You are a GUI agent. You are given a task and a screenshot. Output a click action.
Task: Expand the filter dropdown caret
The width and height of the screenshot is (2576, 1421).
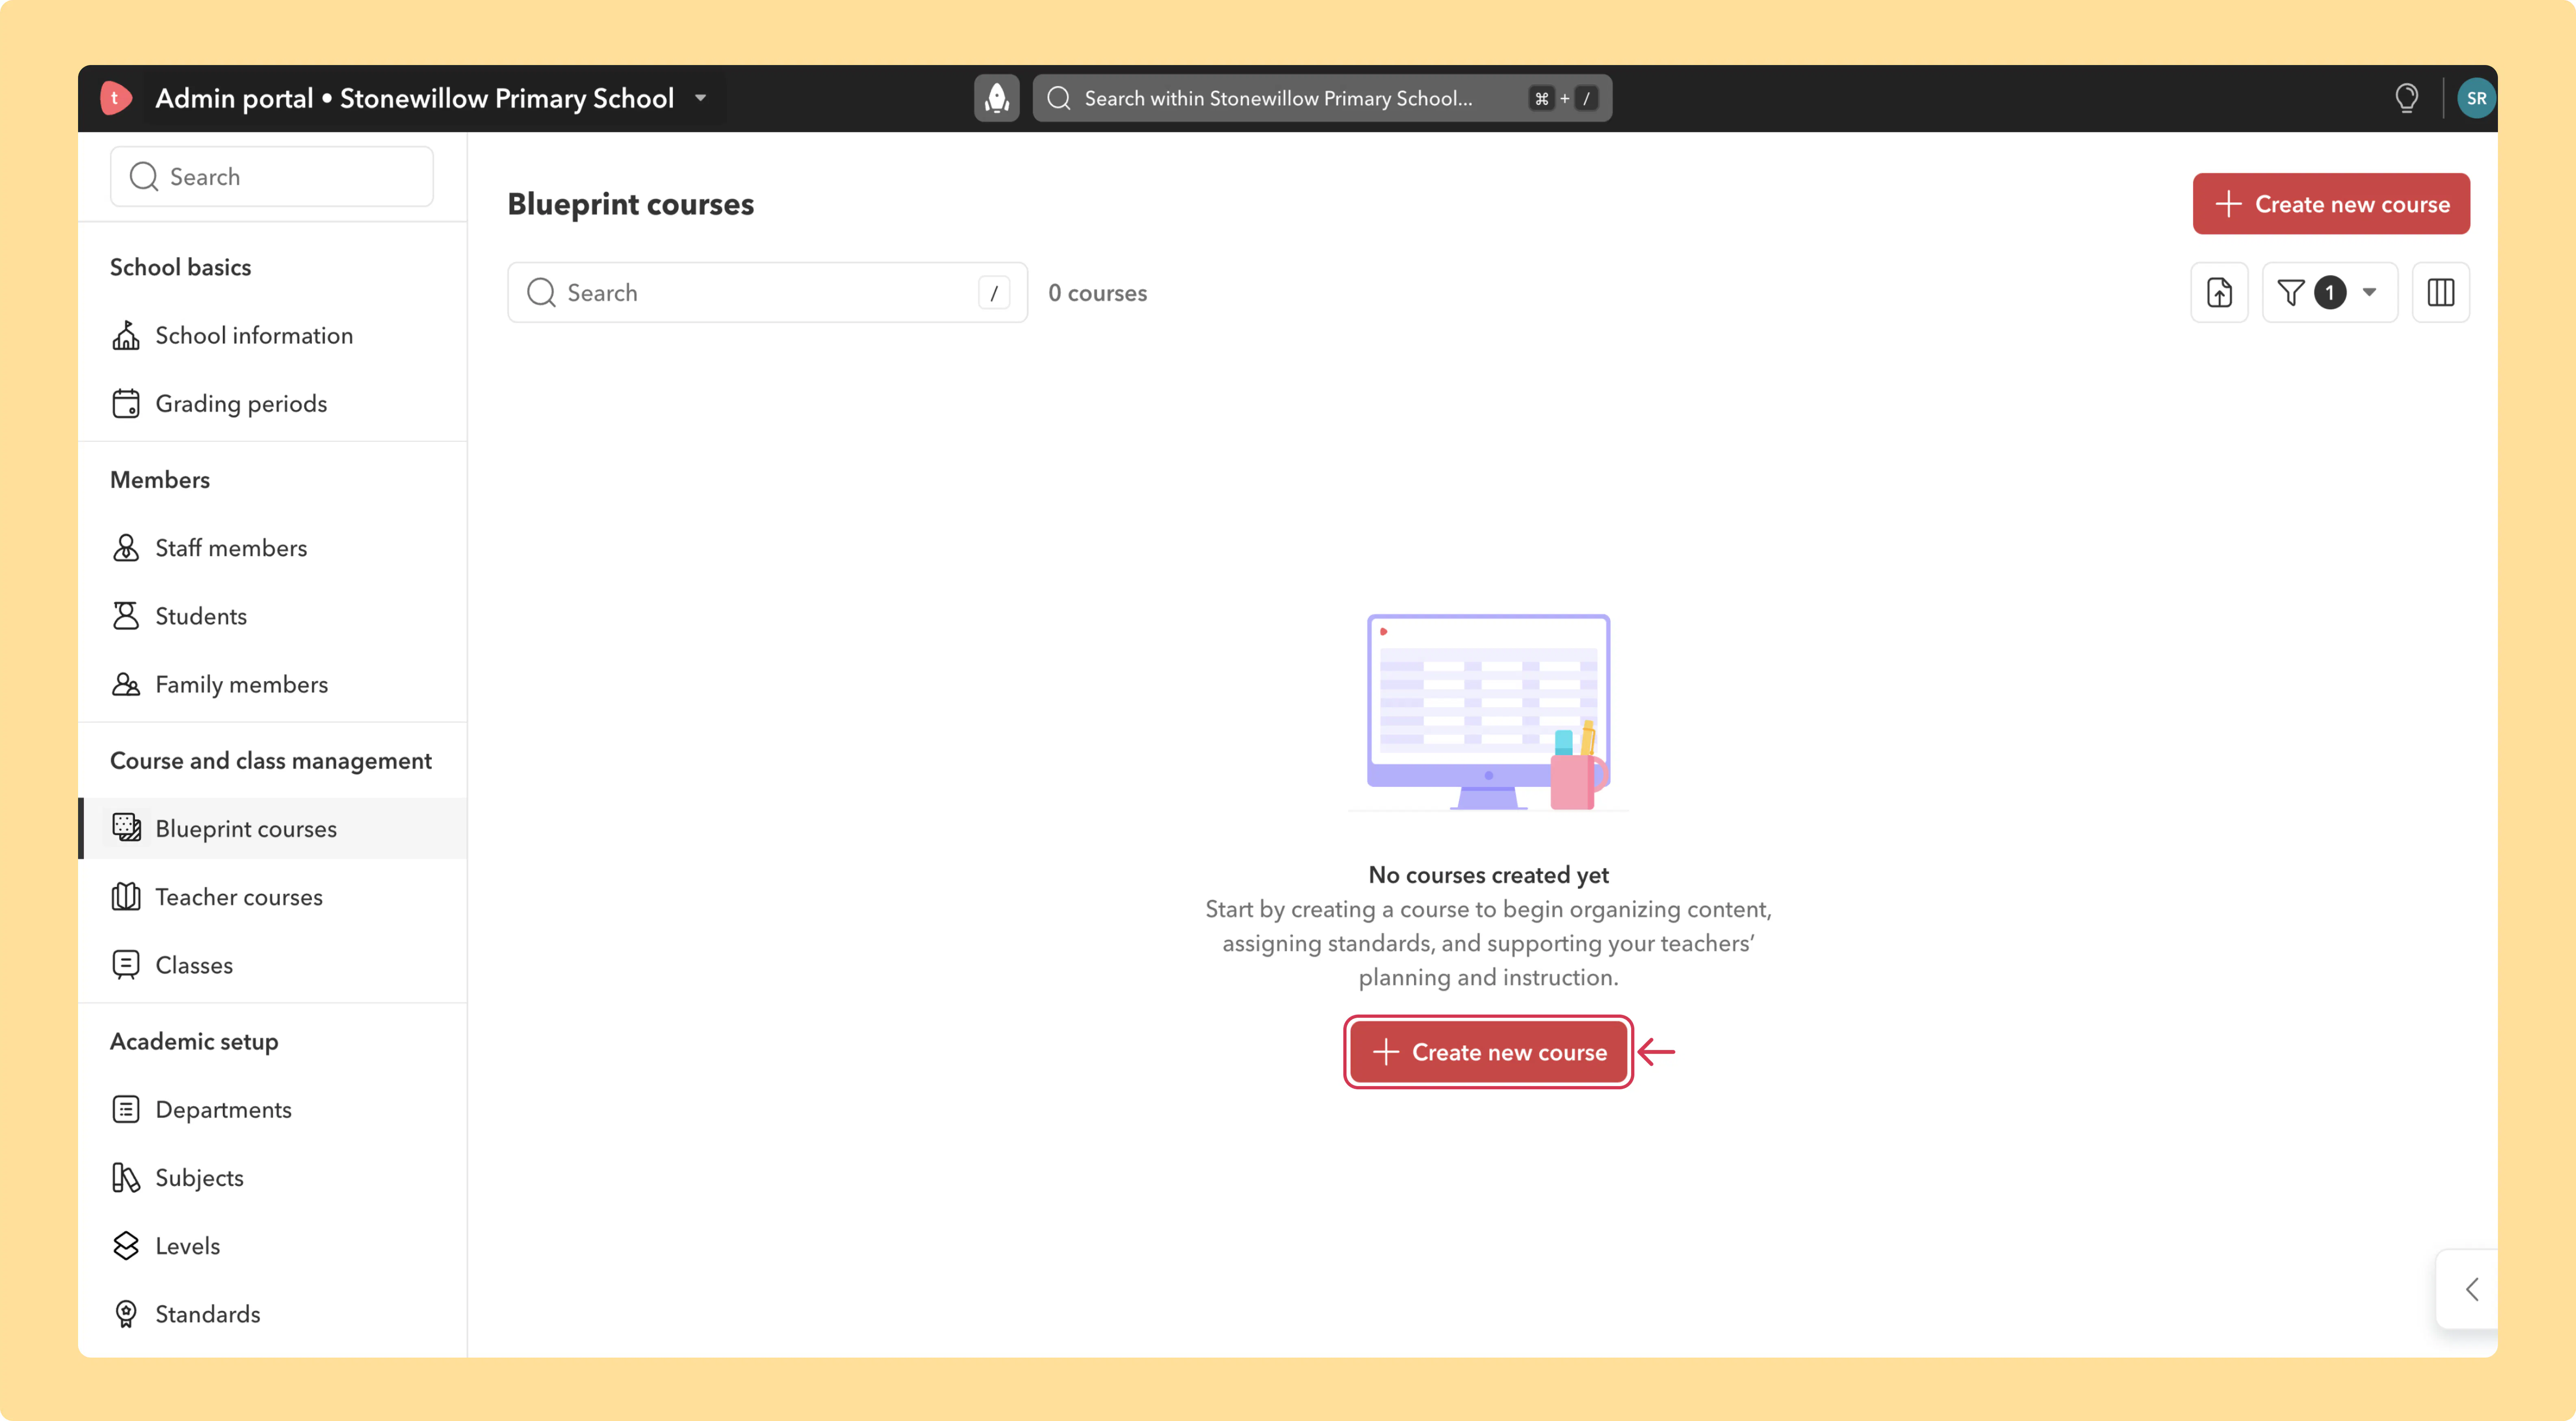(2369, 292)
